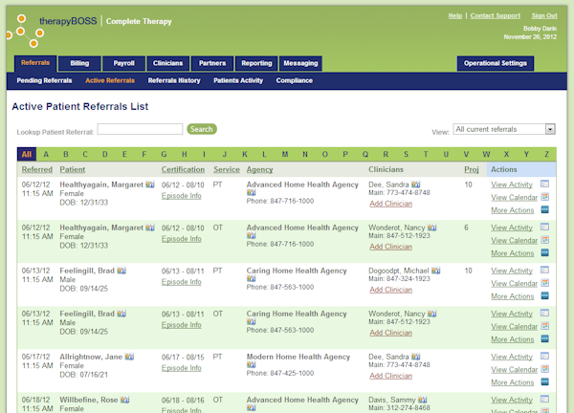Open Patients Activity submenu

238,80
